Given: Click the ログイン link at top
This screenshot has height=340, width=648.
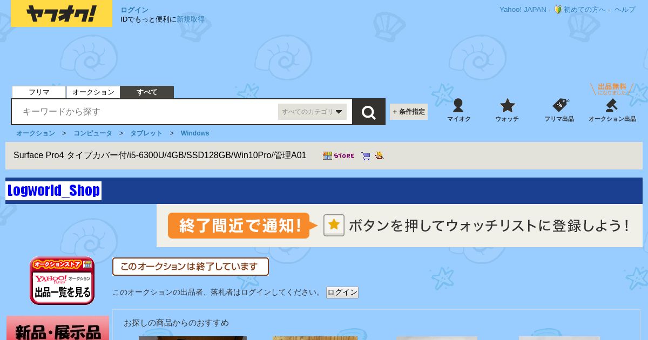Looking at the screenshot, I should (x=134, y=10).
